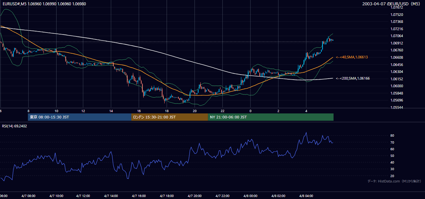Click RSI scale level 20
Image resolution: width=425 pixels, height=199 pixels.
coord(392,176)
